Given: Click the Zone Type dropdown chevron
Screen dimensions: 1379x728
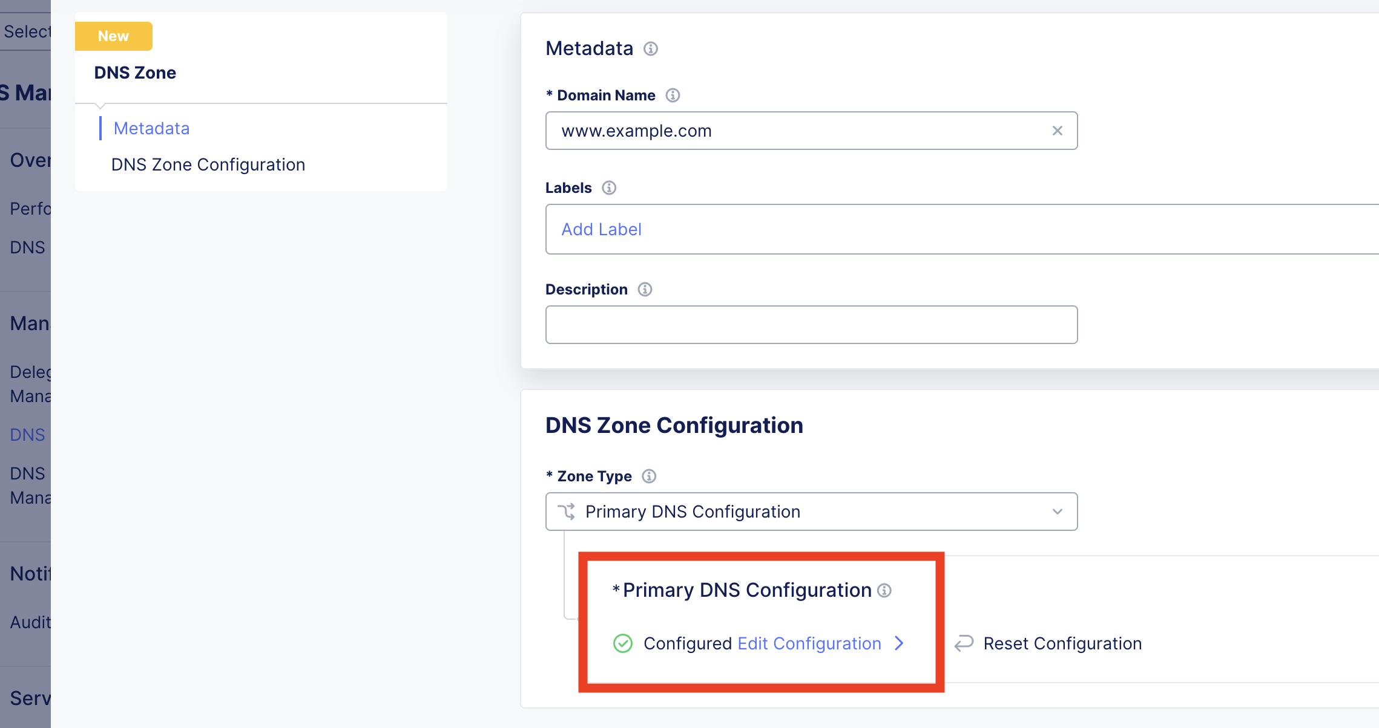Looking at the screenshot, I should [1058, 512].
